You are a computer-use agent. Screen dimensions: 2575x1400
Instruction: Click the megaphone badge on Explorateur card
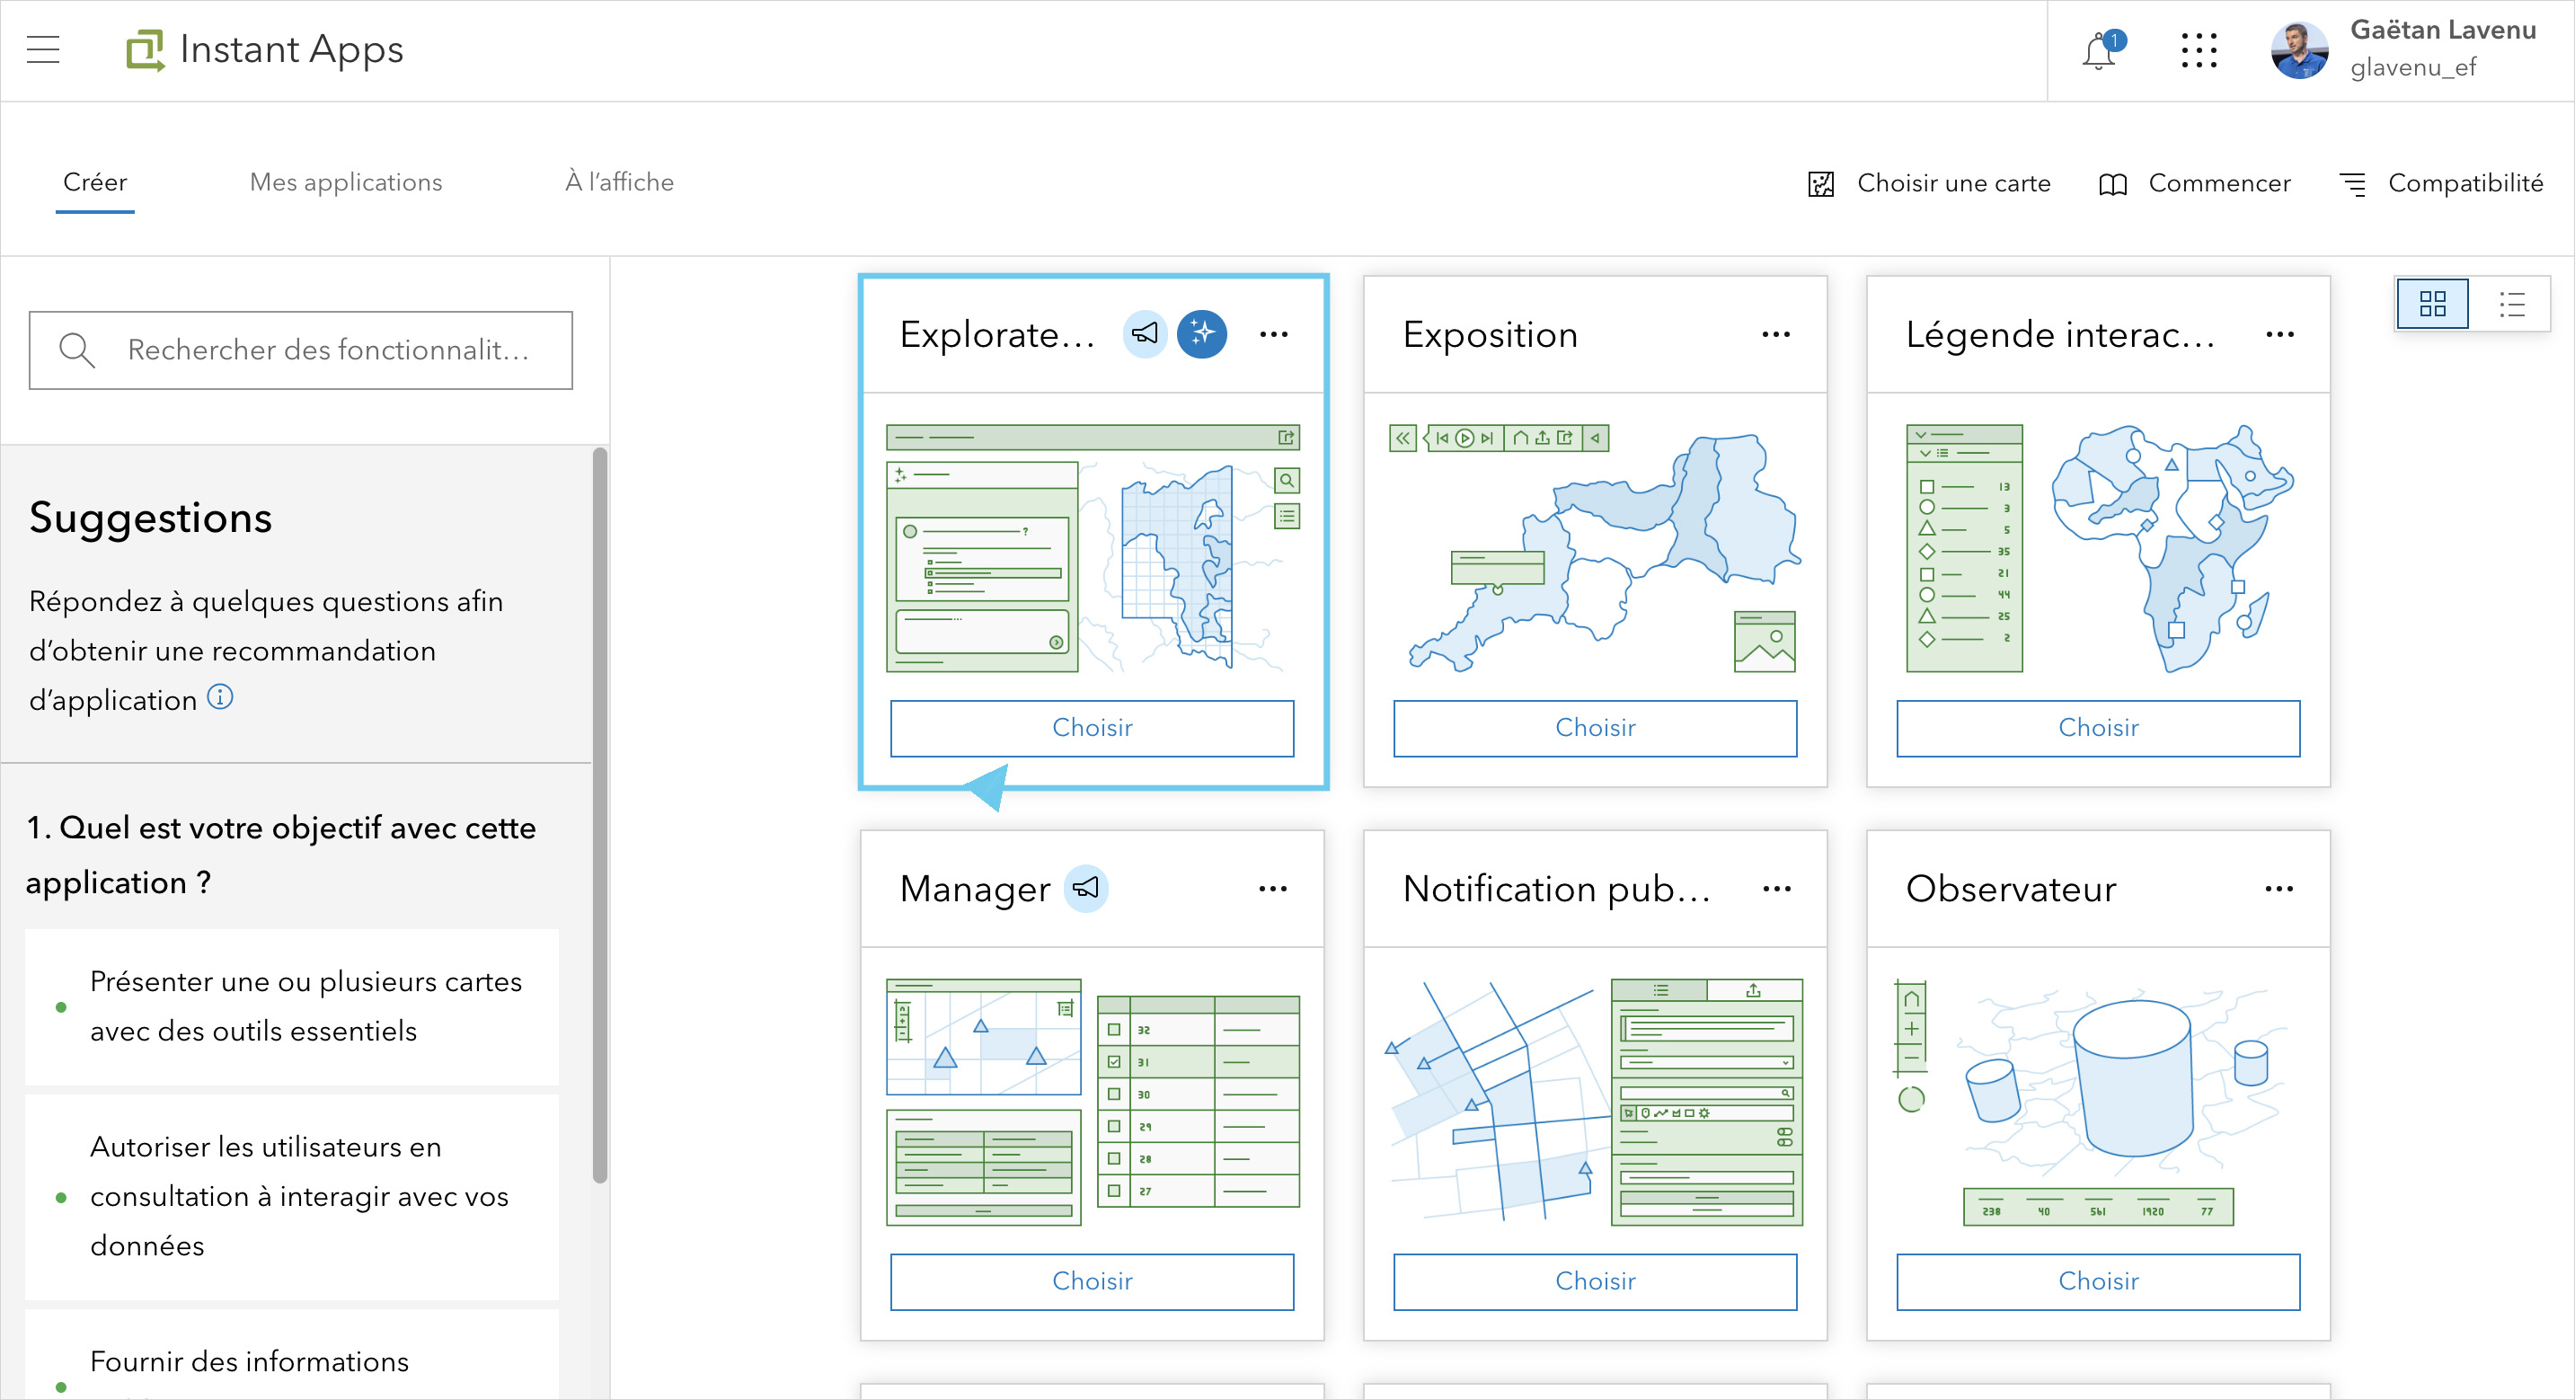pyautogui.click(x=1146, y=334)
